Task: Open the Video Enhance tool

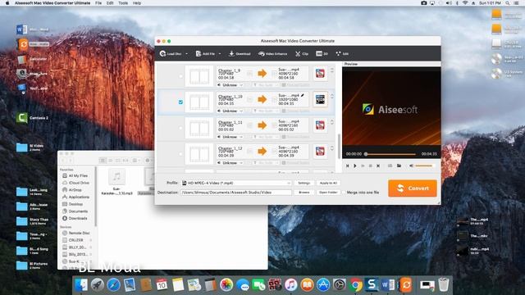Action: [x=272, y=53]
